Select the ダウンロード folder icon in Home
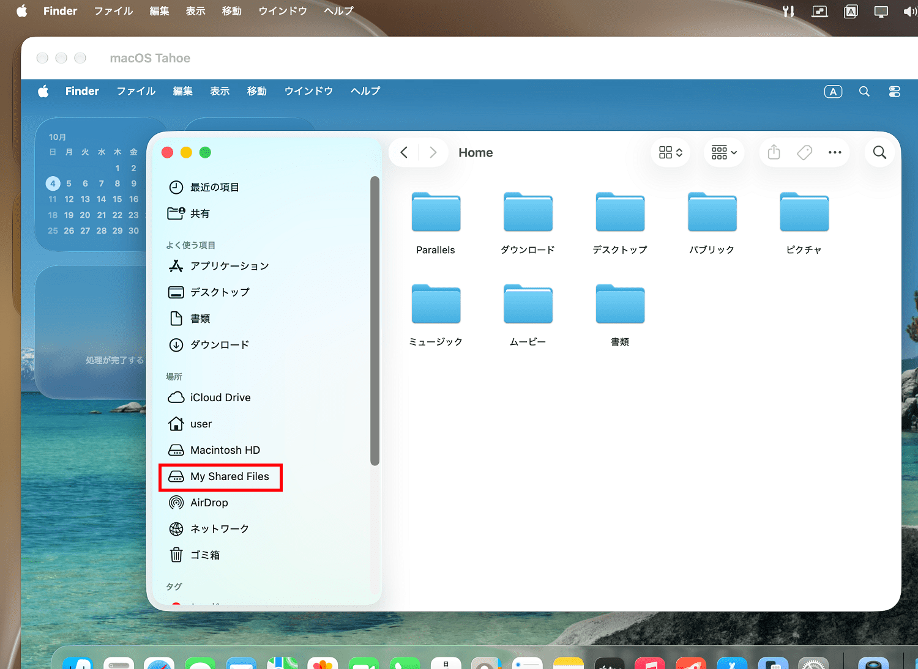The height and width of the screenshot is (669, 918). click(x=528, y=212)
